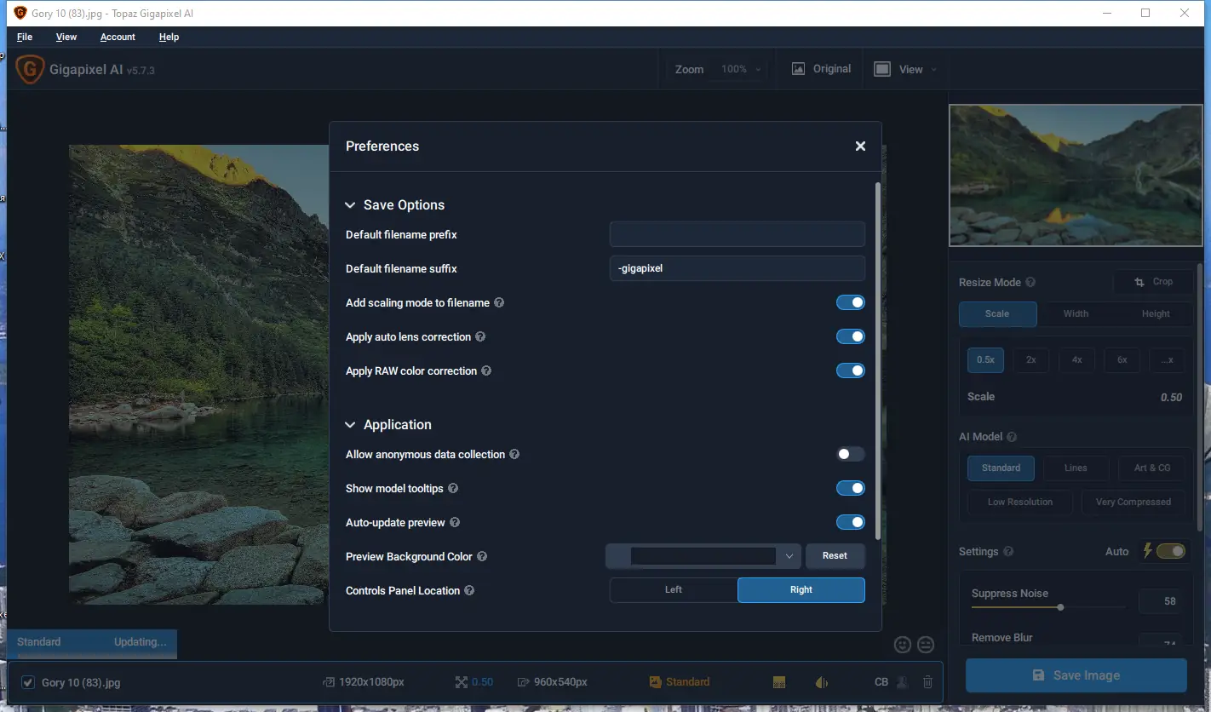Screen dimensions: 1211x712
Task: Choose the Lines AI model
Action: (1076, 468)
